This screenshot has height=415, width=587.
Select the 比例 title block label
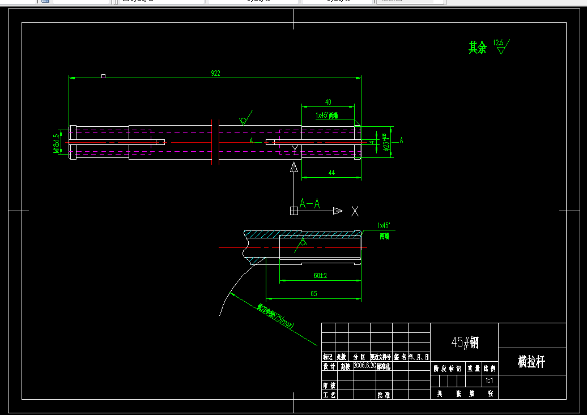coord(490,369)
